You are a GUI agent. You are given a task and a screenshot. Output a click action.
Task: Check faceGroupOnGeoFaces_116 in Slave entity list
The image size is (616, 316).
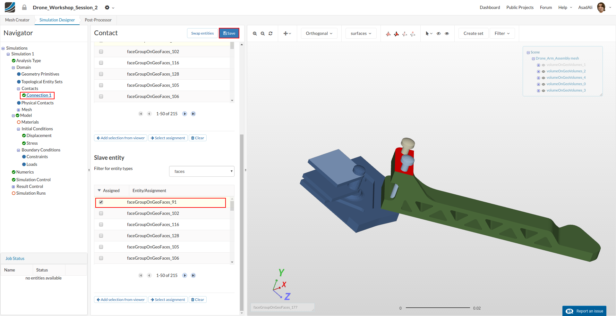[101, 224]
